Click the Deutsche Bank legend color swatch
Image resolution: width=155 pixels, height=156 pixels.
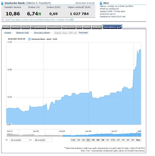[x=29, y=39]
